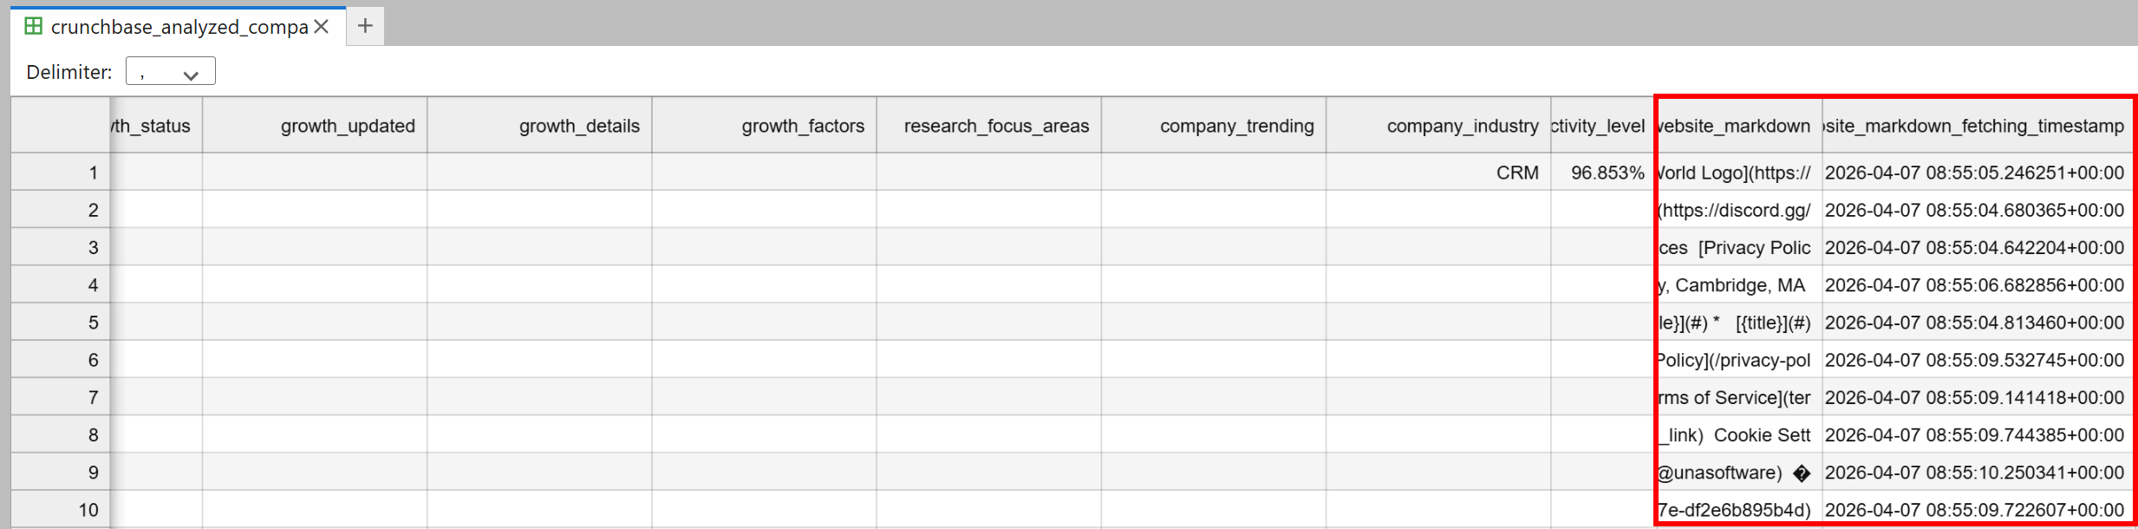The image size is (2138, 529).
Task: Click the 96.853% activity level cell
Action: [1604, 172]
